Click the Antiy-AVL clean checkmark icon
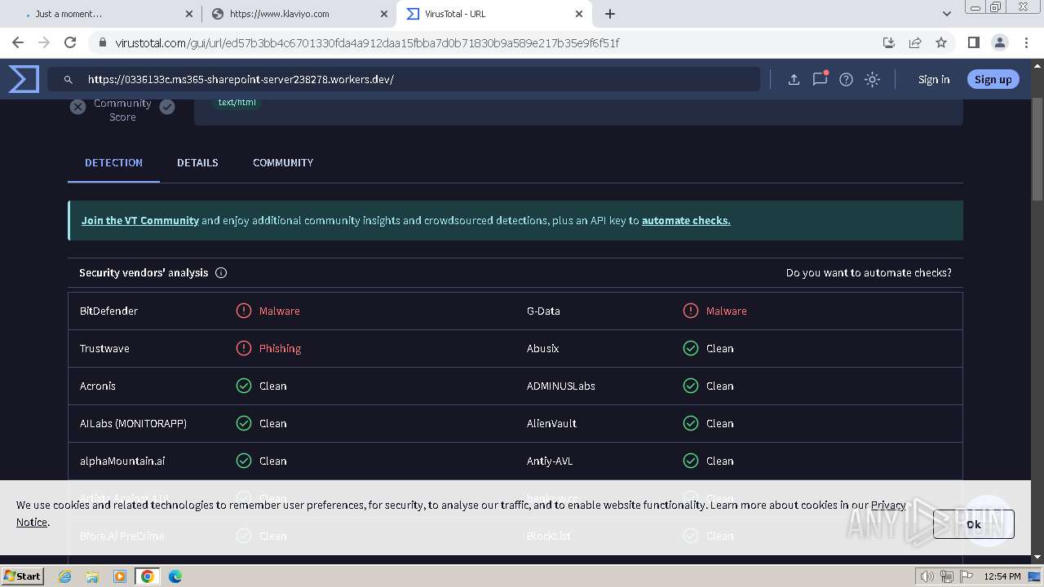 pos(691,461)
